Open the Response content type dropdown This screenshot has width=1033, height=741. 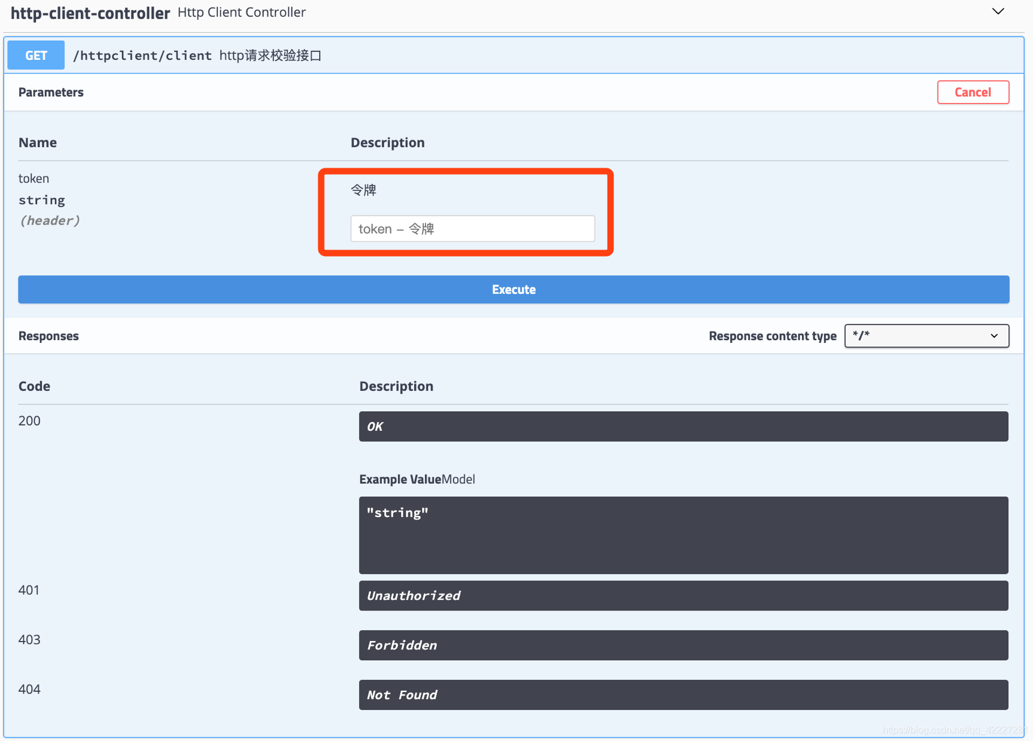926,336
